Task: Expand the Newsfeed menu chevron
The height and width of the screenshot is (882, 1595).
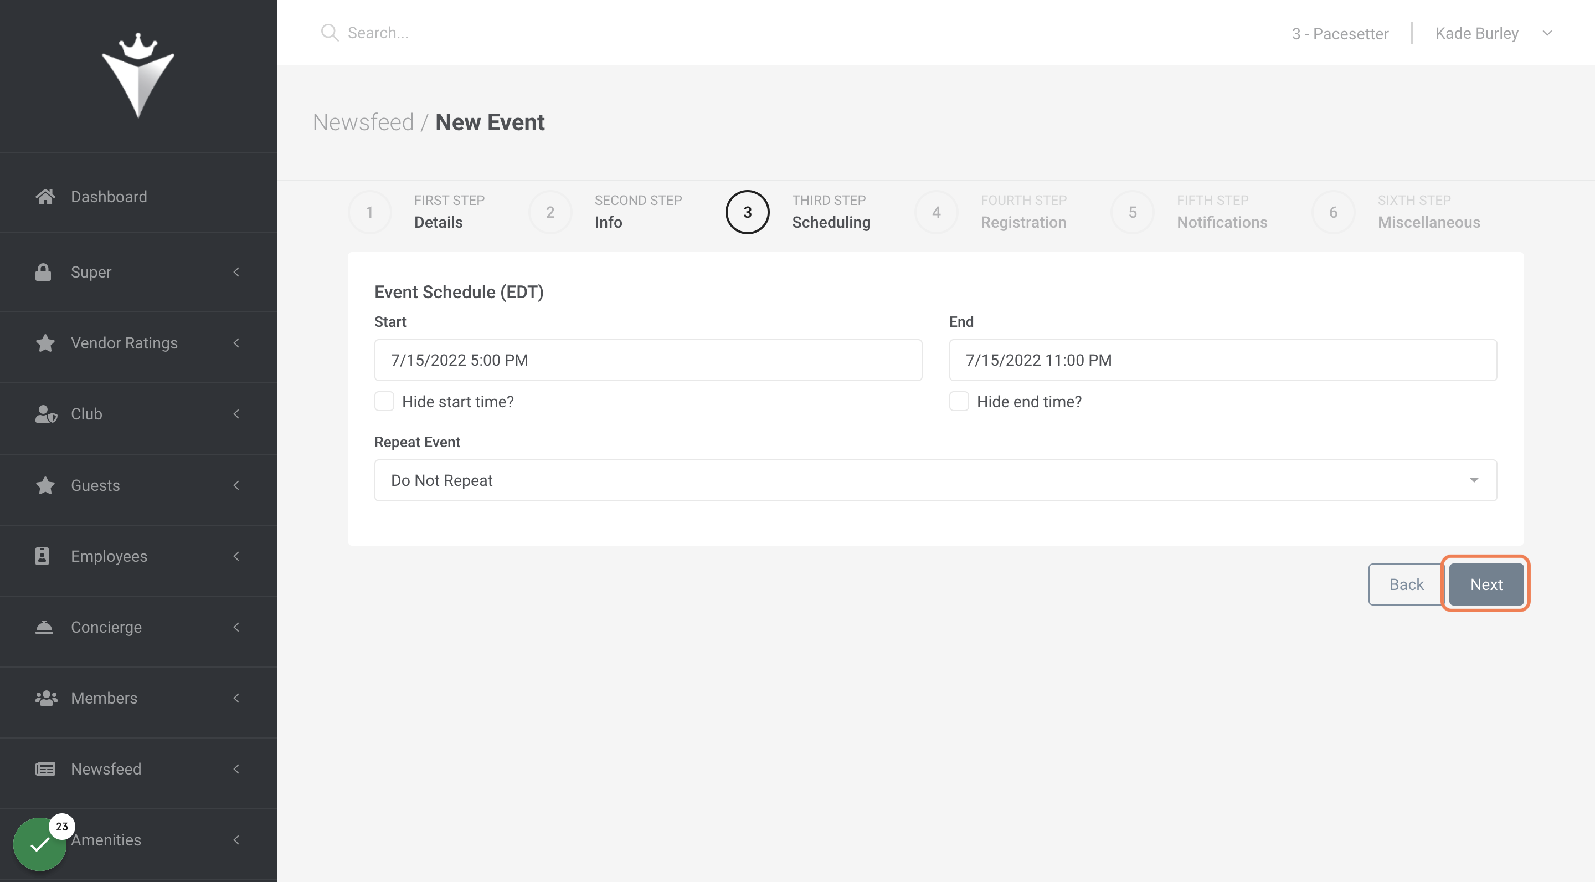Action: click(x=236, y=768)
